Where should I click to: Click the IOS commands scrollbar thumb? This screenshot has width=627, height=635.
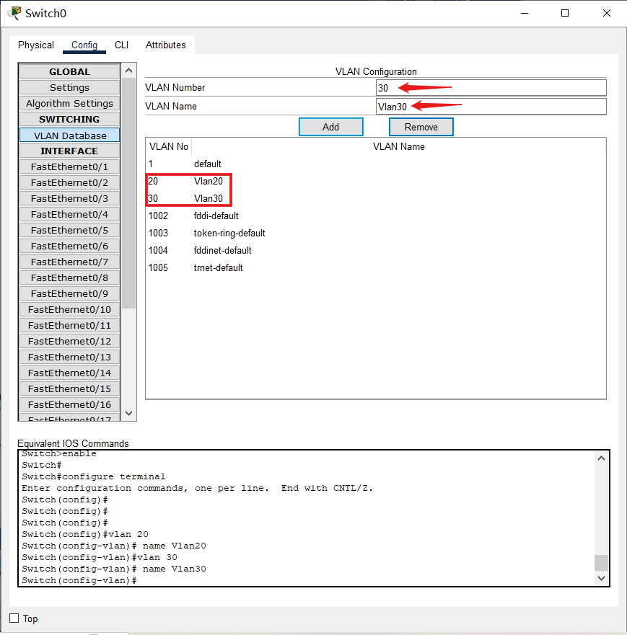coord(602,562)
